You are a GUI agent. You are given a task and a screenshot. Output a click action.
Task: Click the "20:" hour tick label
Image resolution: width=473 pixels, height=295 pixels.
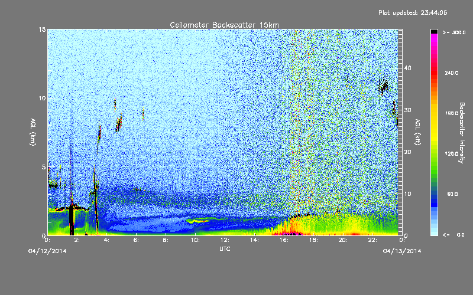pyautogui.click(x=343, y=240)
